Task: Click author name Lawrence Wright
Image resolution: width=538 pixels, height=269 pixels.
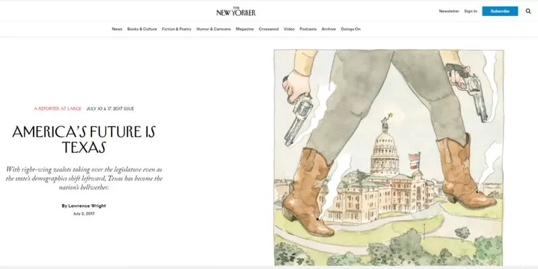Action: 87,206
